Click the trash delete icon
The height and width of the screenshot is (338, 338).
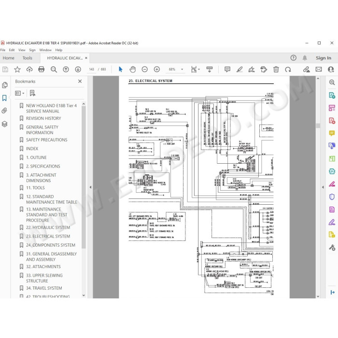[276, 70]
